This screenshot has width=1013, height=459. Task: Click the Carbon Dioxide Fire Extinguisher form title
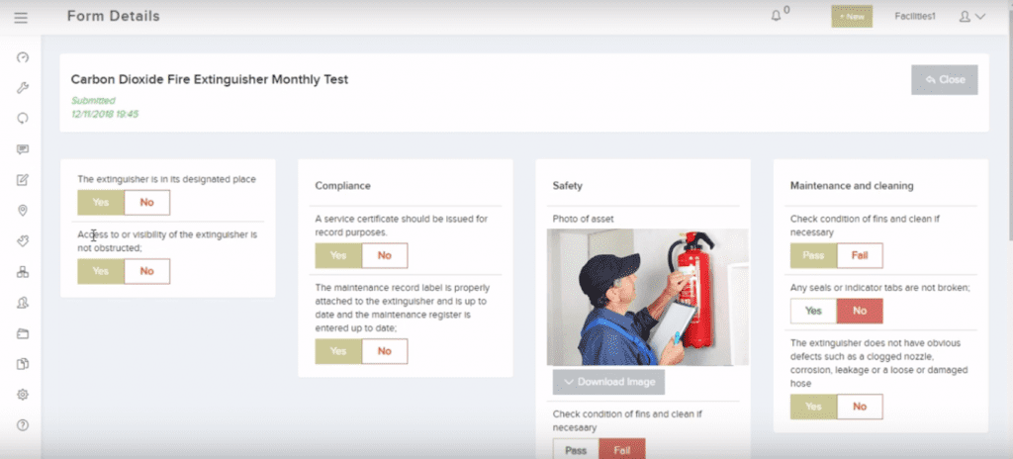(x=210, y=79)
